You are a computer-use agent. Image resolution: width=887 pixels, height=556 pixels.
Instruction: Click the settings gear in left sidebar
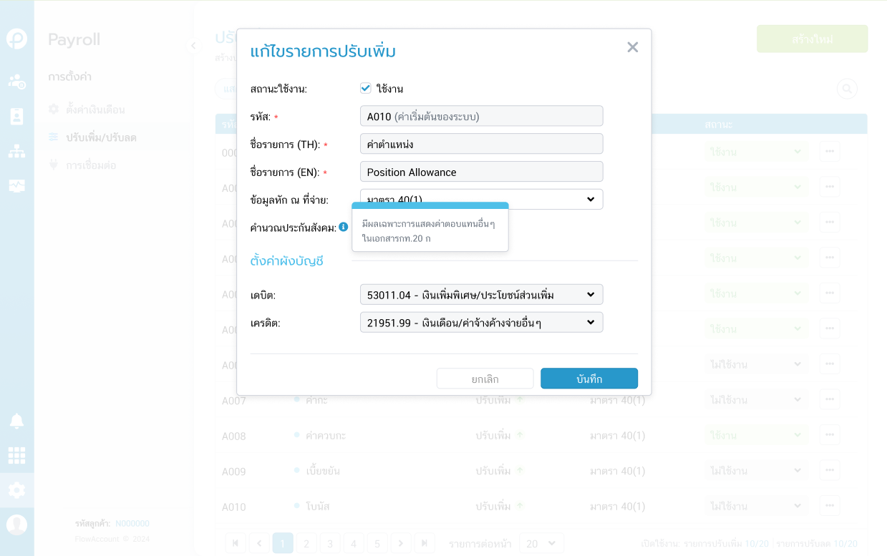pyautogui.click(x=16, y=490)
